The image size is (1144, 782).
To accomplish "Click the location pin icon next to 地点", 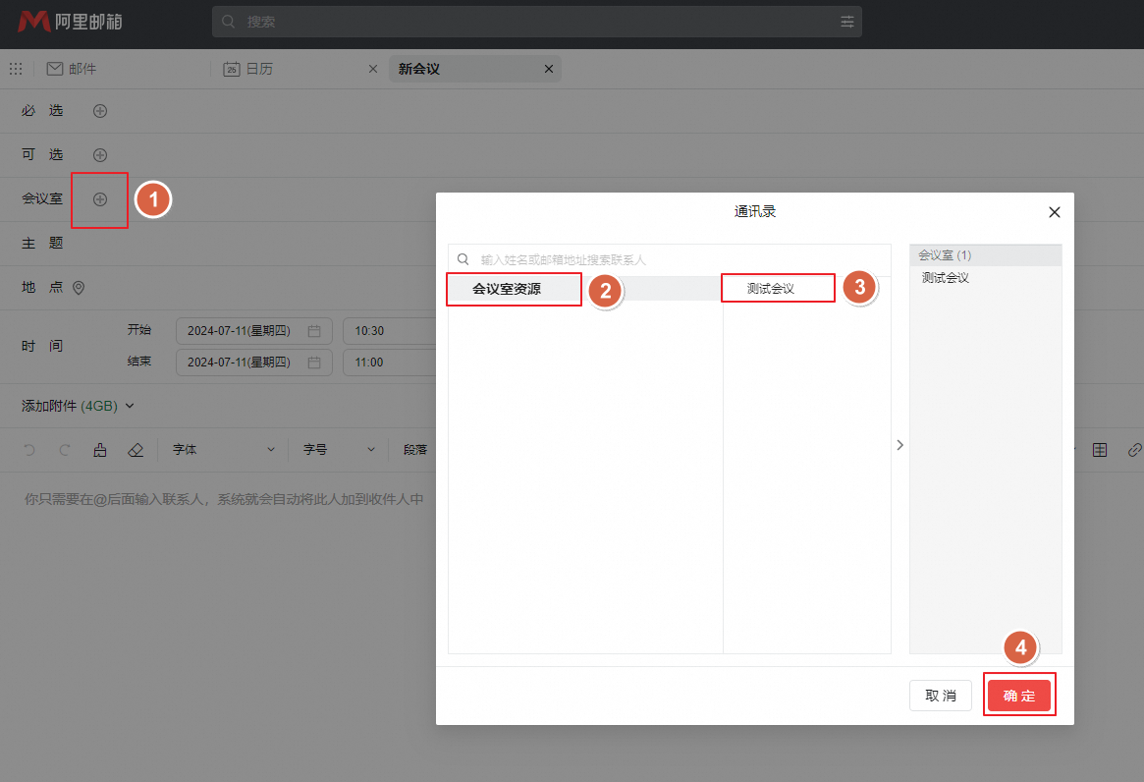I will click(79, 287).
